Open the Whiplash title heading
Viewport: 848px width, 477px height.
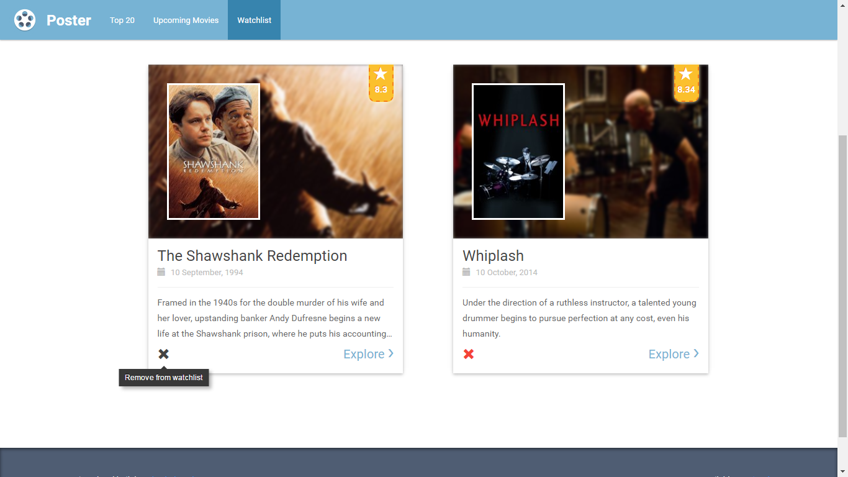tap(493, 256)
